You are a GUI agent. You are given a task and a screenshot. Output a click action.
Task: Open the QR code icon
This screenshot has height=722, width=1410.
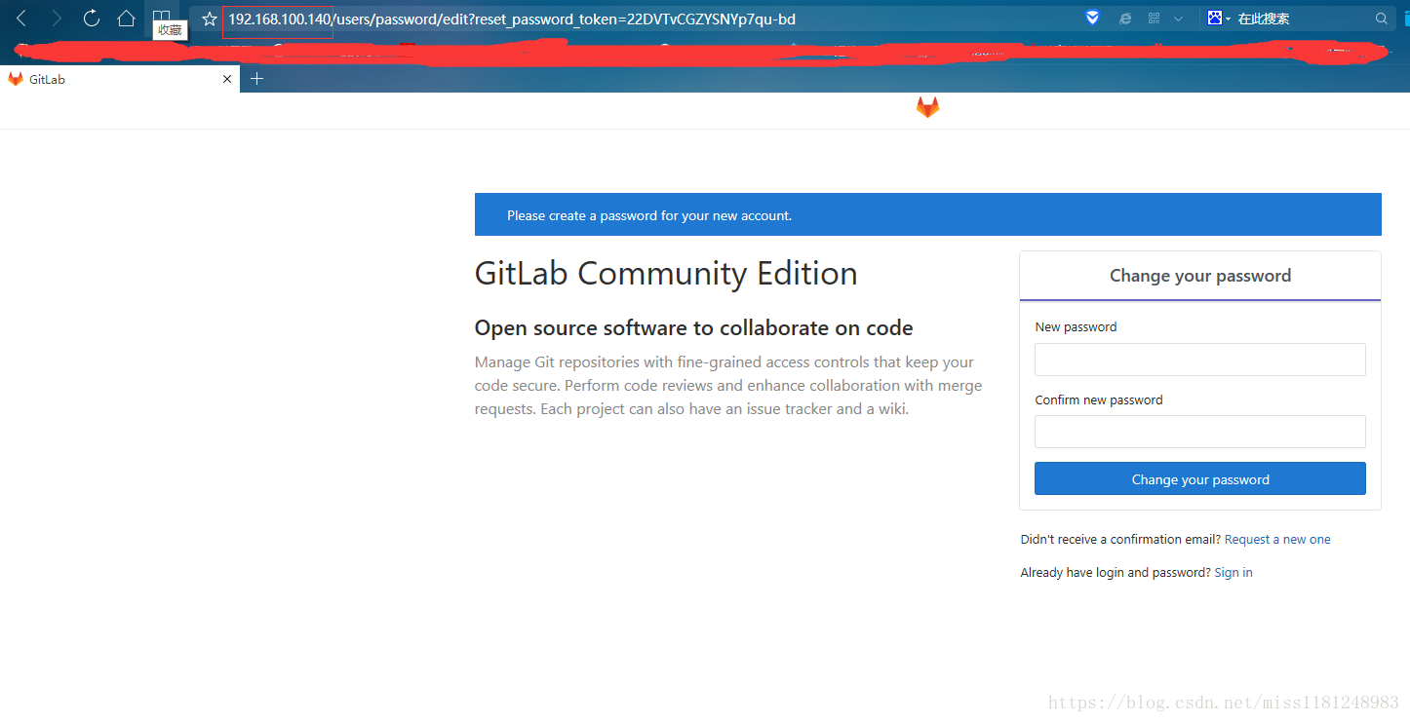click(1154, 19)
